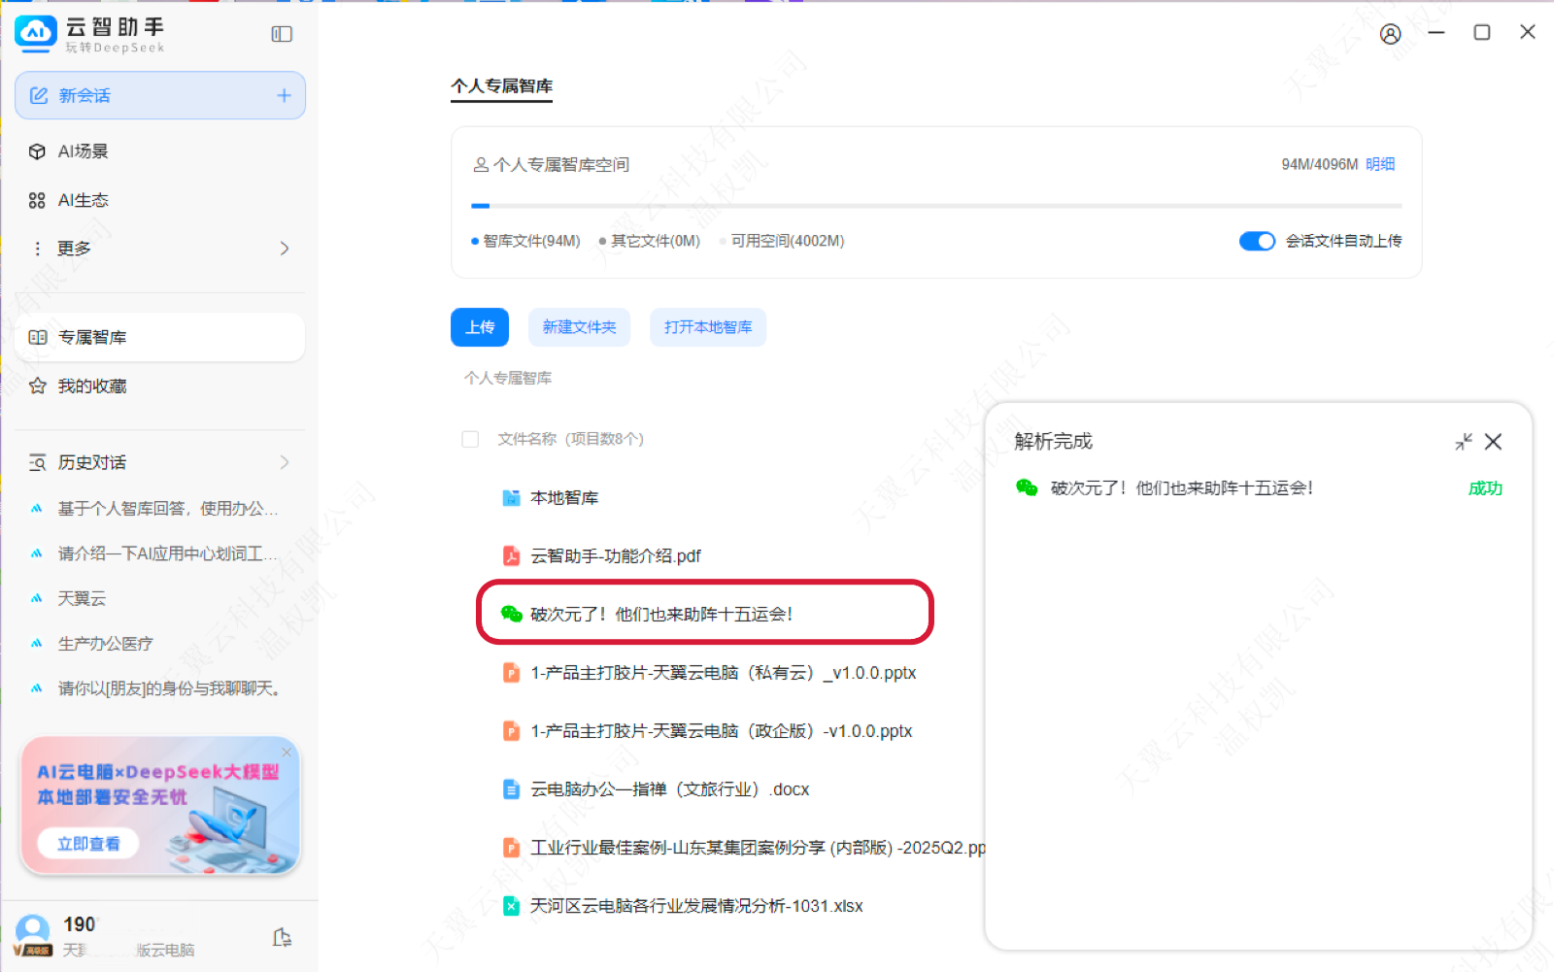Screen dimensions: 1554x972
Task: Collapse the 解析完成 panel
Action: [1464, 442]
